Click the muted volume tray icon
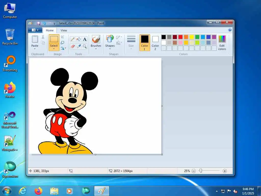This screenshot has height=196, width=261. point(235,191)
